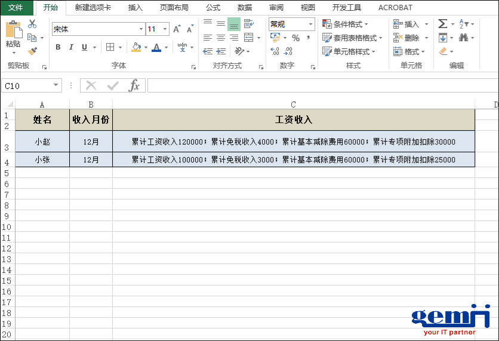Click the formula bar input field
Screen dimensions: 499x341
tap(323, 85)
